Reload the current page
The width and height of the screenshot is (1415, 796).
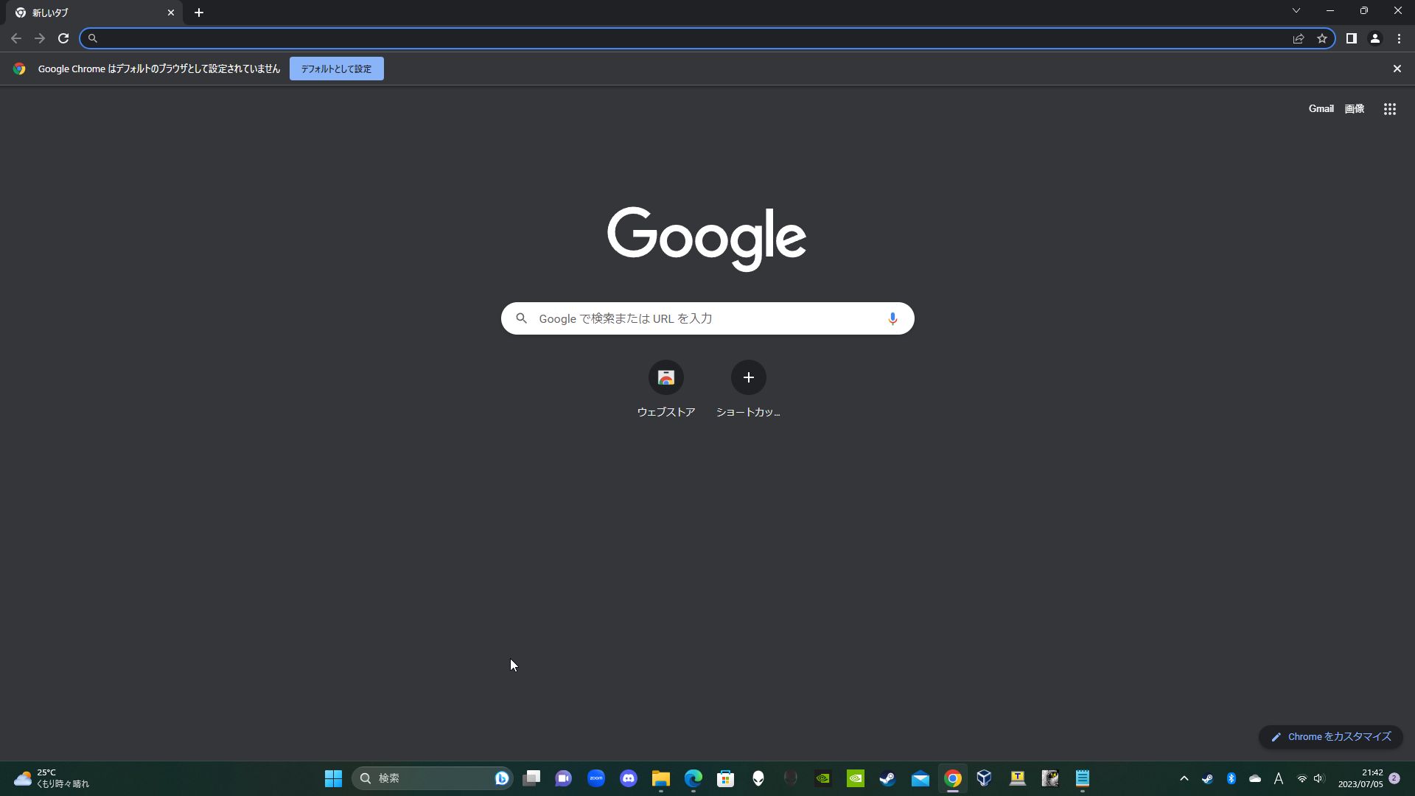63,38
